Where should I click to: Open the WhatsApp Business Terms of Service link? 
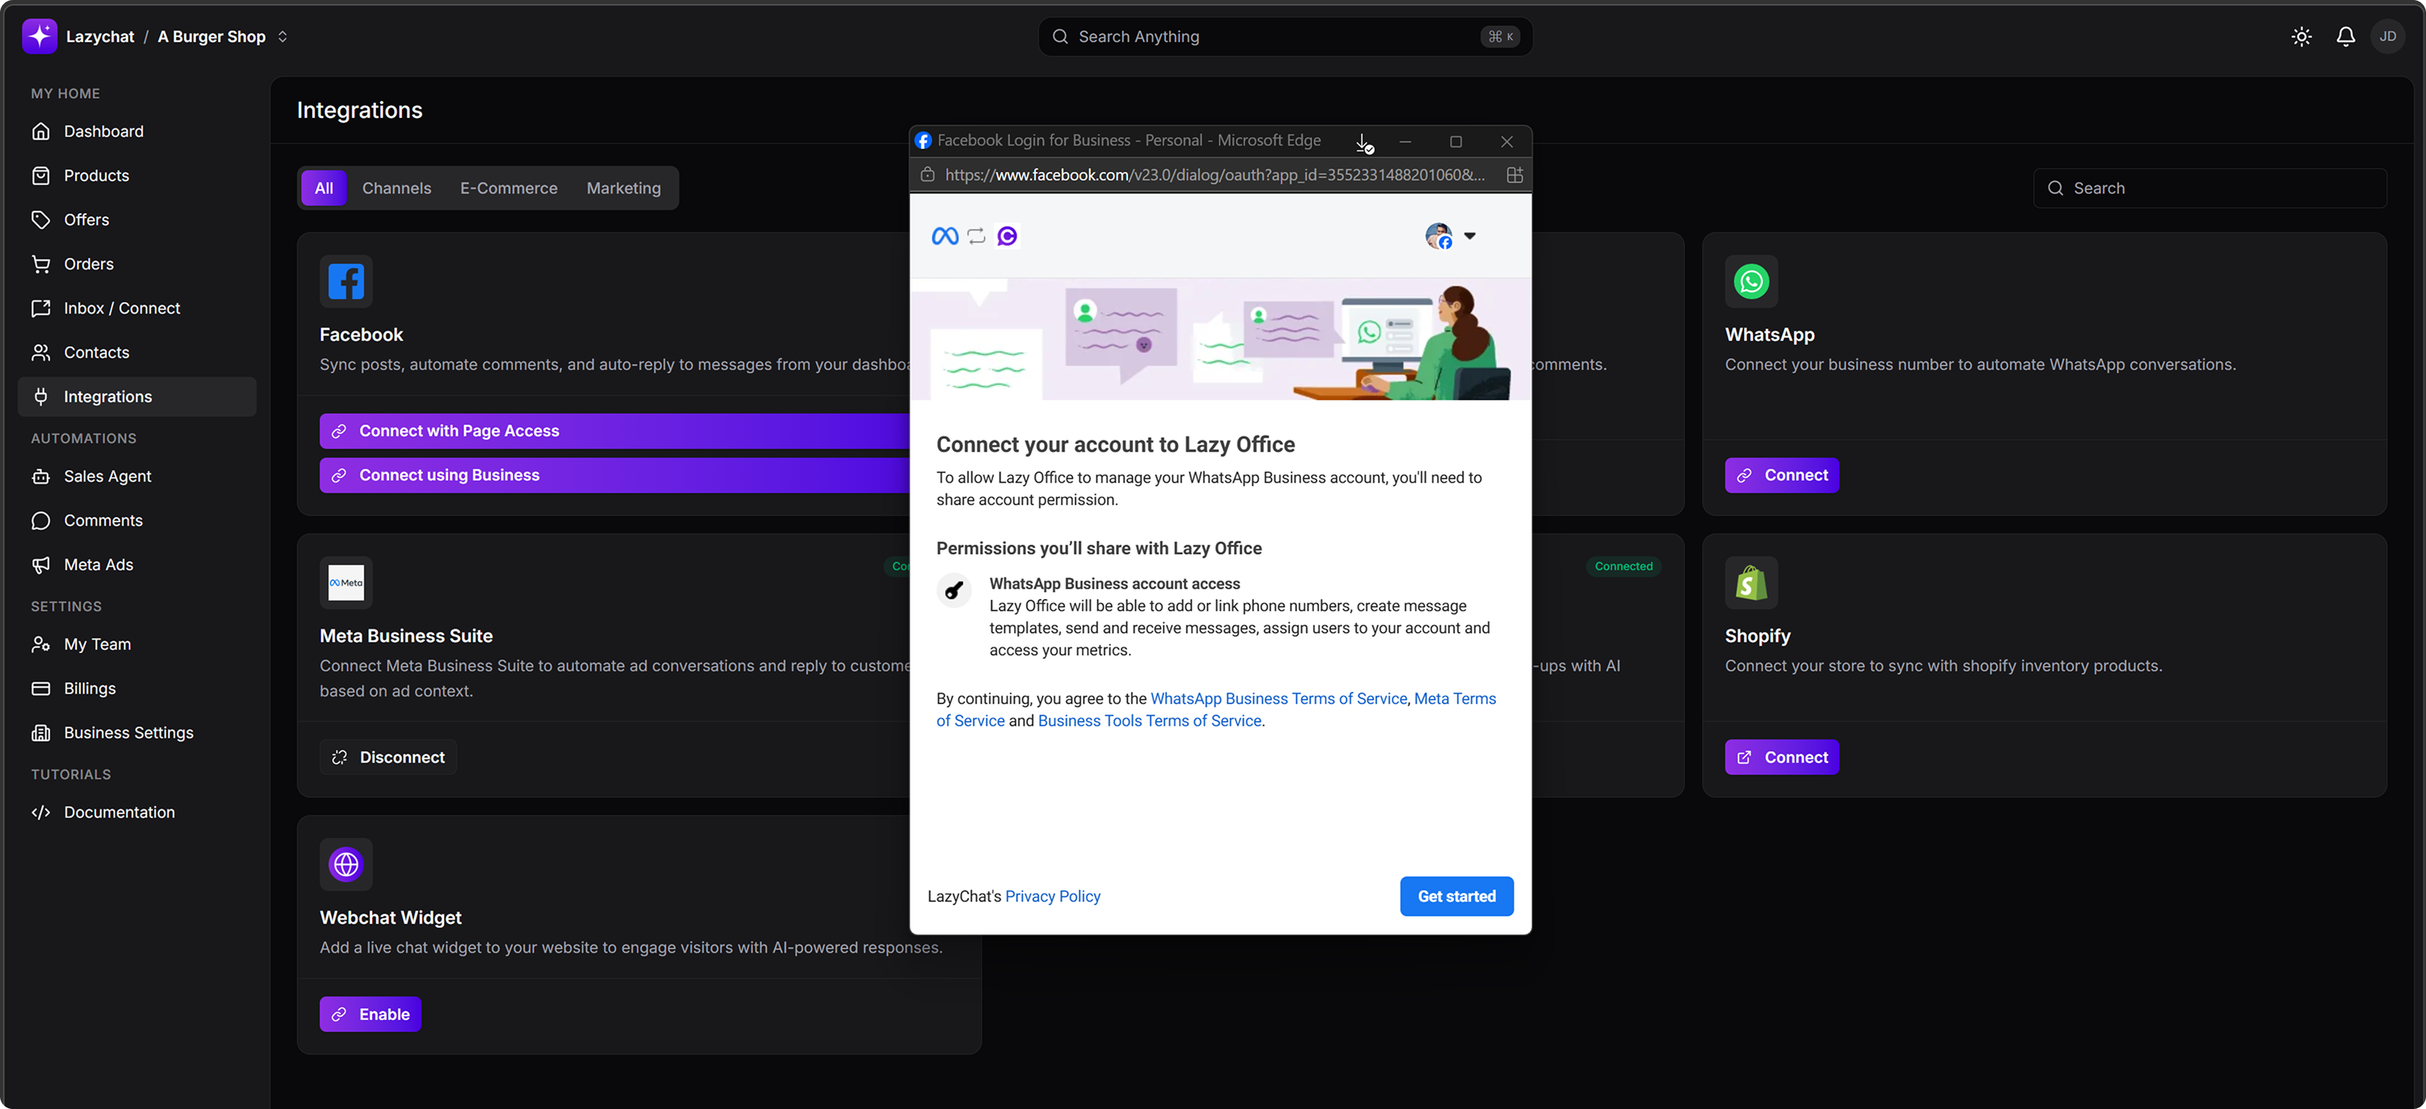coord(1278,698)
